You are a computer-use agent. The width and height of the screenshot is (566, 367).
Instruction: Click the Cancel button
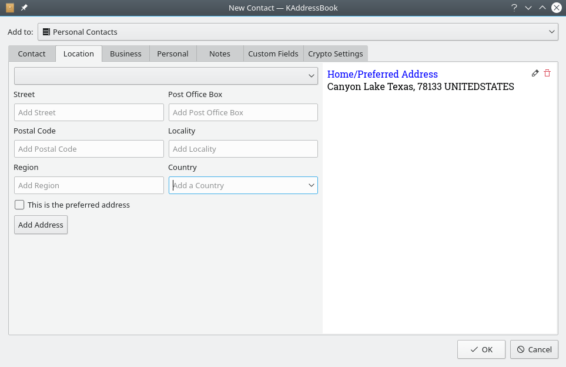(534, 349)
